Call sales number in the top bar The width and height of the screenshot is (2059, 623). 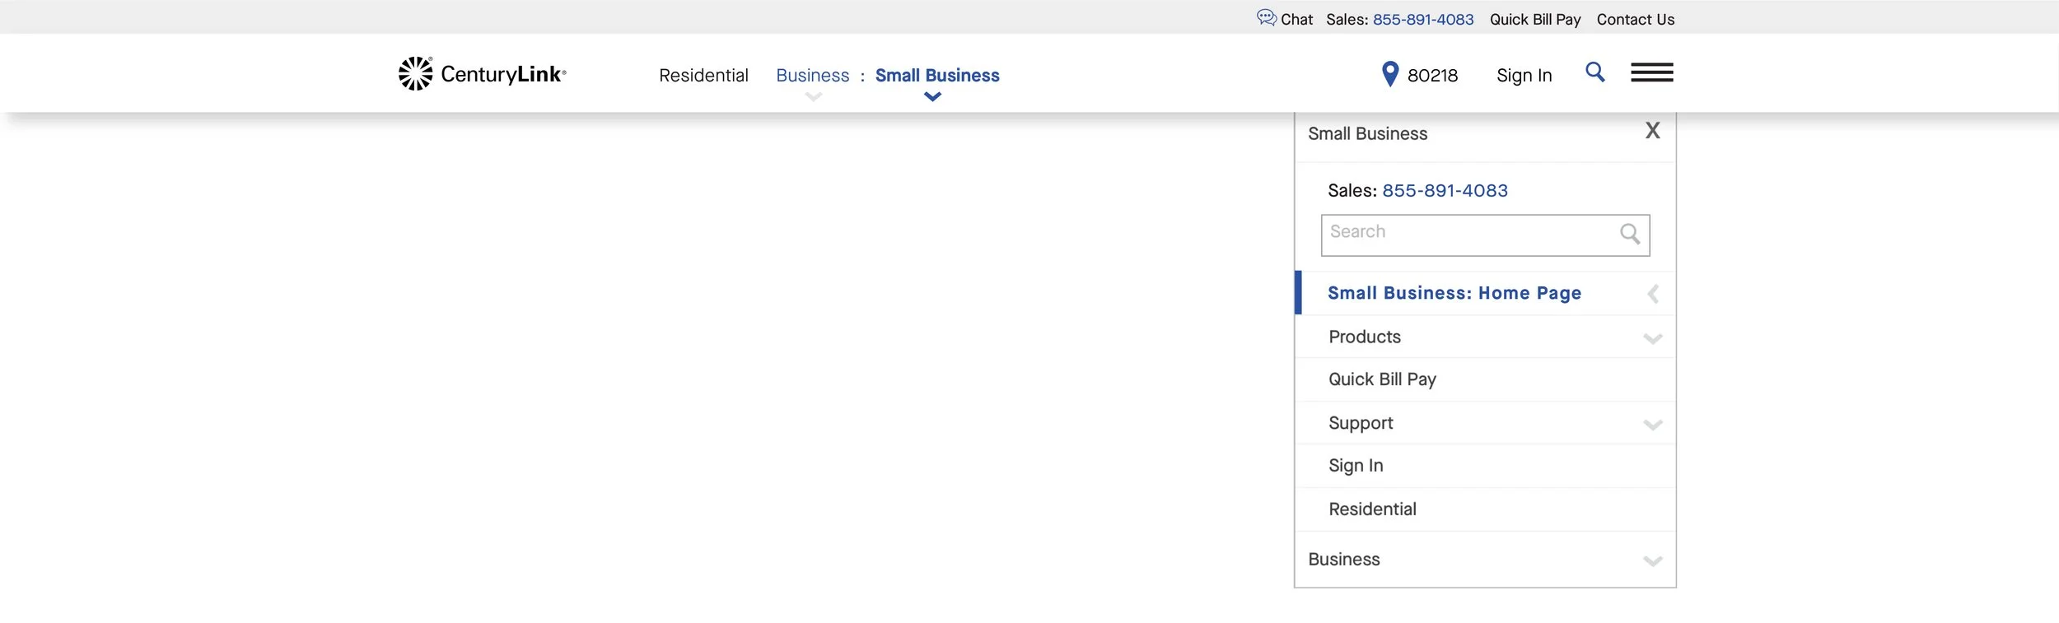coord(1423,19)
